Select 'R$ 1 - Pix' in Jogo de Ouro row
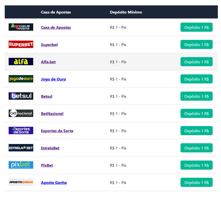Screen dimensions: 221x197 (x=118, y=79)
